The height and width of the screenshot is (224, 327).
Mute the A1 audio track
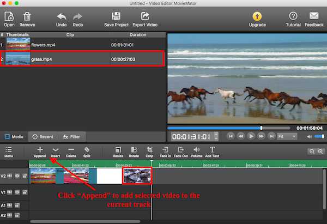[x=10, y=205]
